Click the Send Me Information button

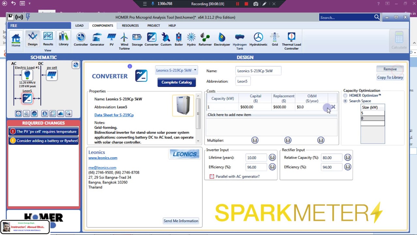coord(181,221)
